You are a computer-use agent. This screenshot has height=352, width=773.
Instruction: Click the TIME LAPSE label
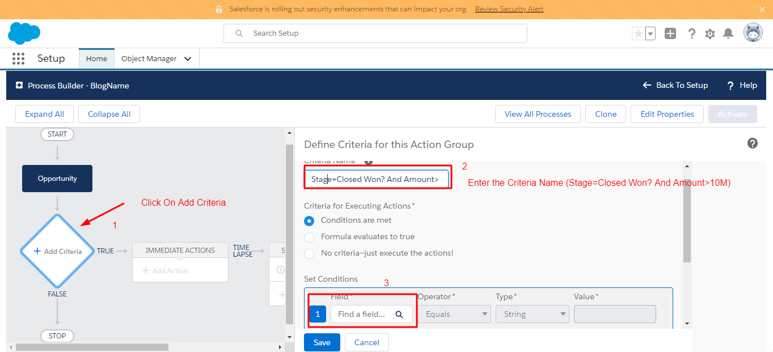[x=242, y=251]
